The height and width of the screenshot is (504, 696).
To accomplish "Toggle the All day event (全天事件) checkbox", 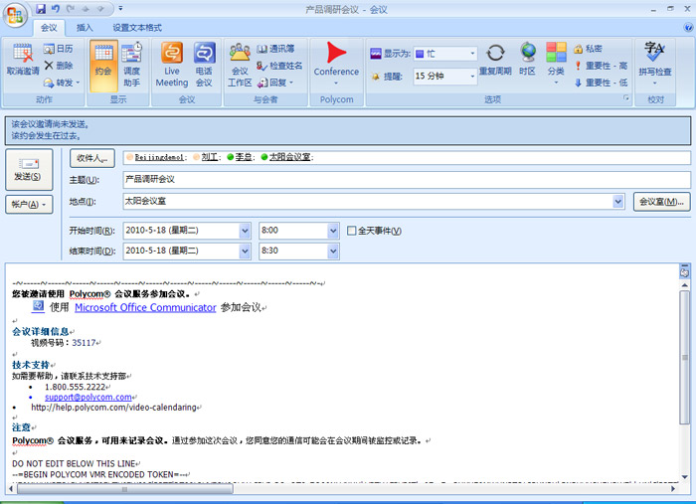I will (x=352, y=231).
